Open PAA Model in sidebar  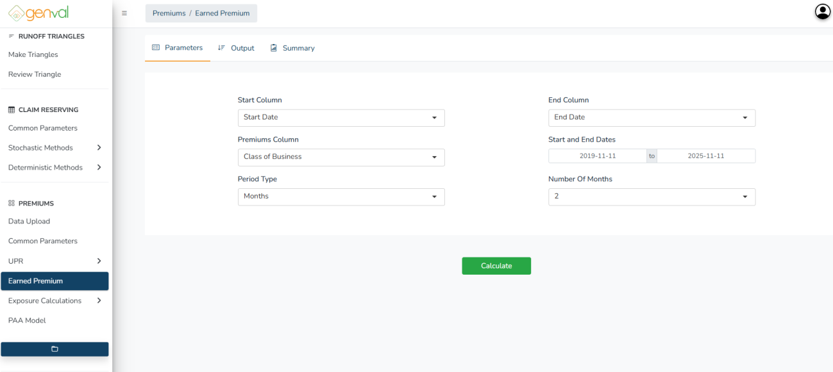click(27, 321)
